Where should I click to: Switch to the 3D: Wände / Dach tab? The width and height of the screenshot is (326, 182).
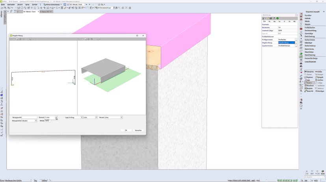[x=29, y=12]
